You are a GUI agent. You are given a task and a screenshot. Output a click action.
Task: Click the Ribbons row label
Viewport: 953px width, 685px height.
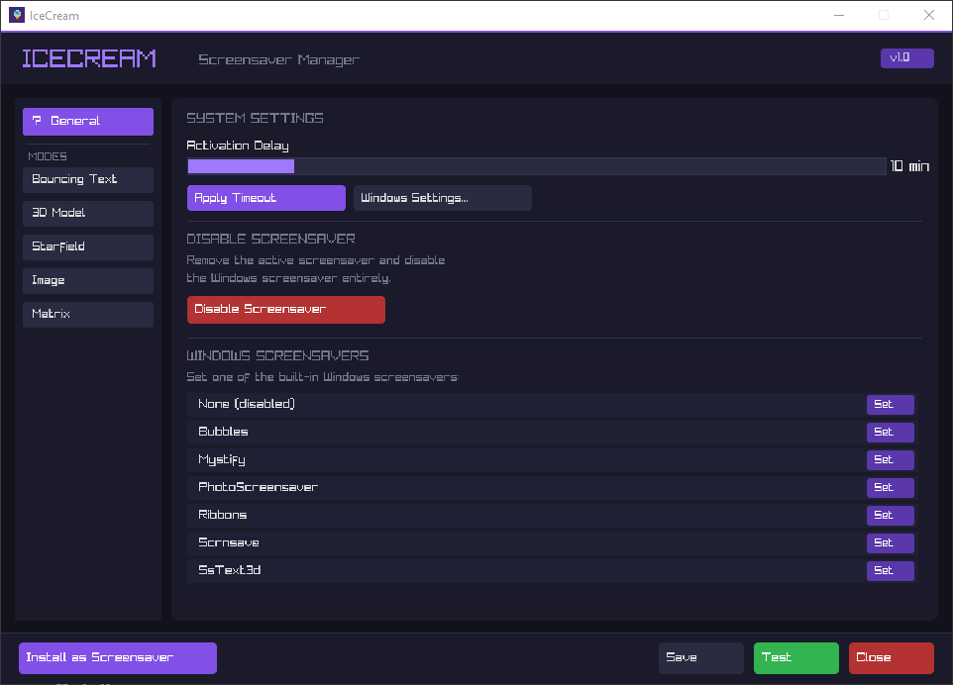(223, 515)
